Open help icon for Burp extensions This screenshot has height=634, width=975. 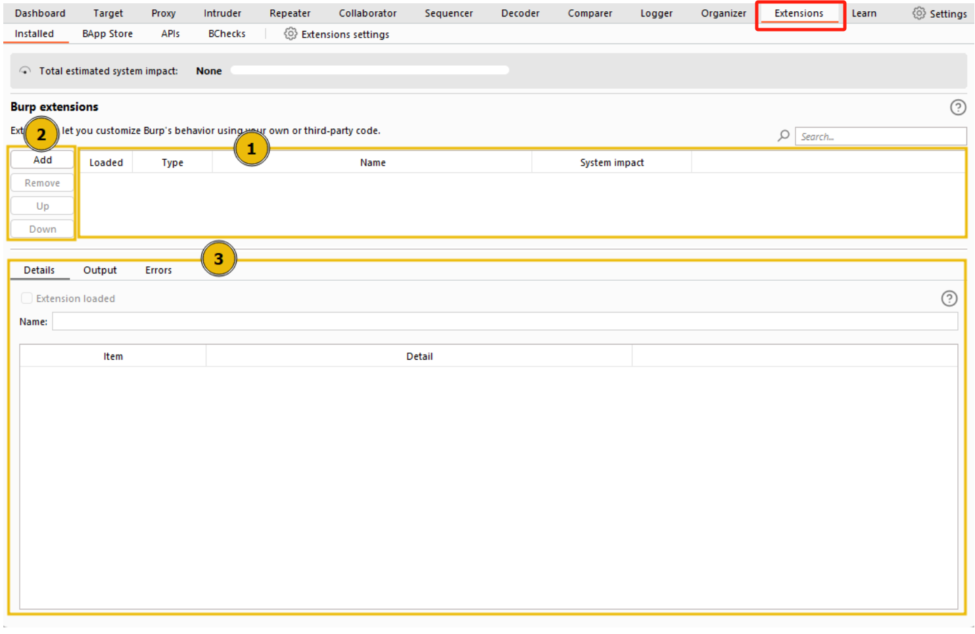957,107
